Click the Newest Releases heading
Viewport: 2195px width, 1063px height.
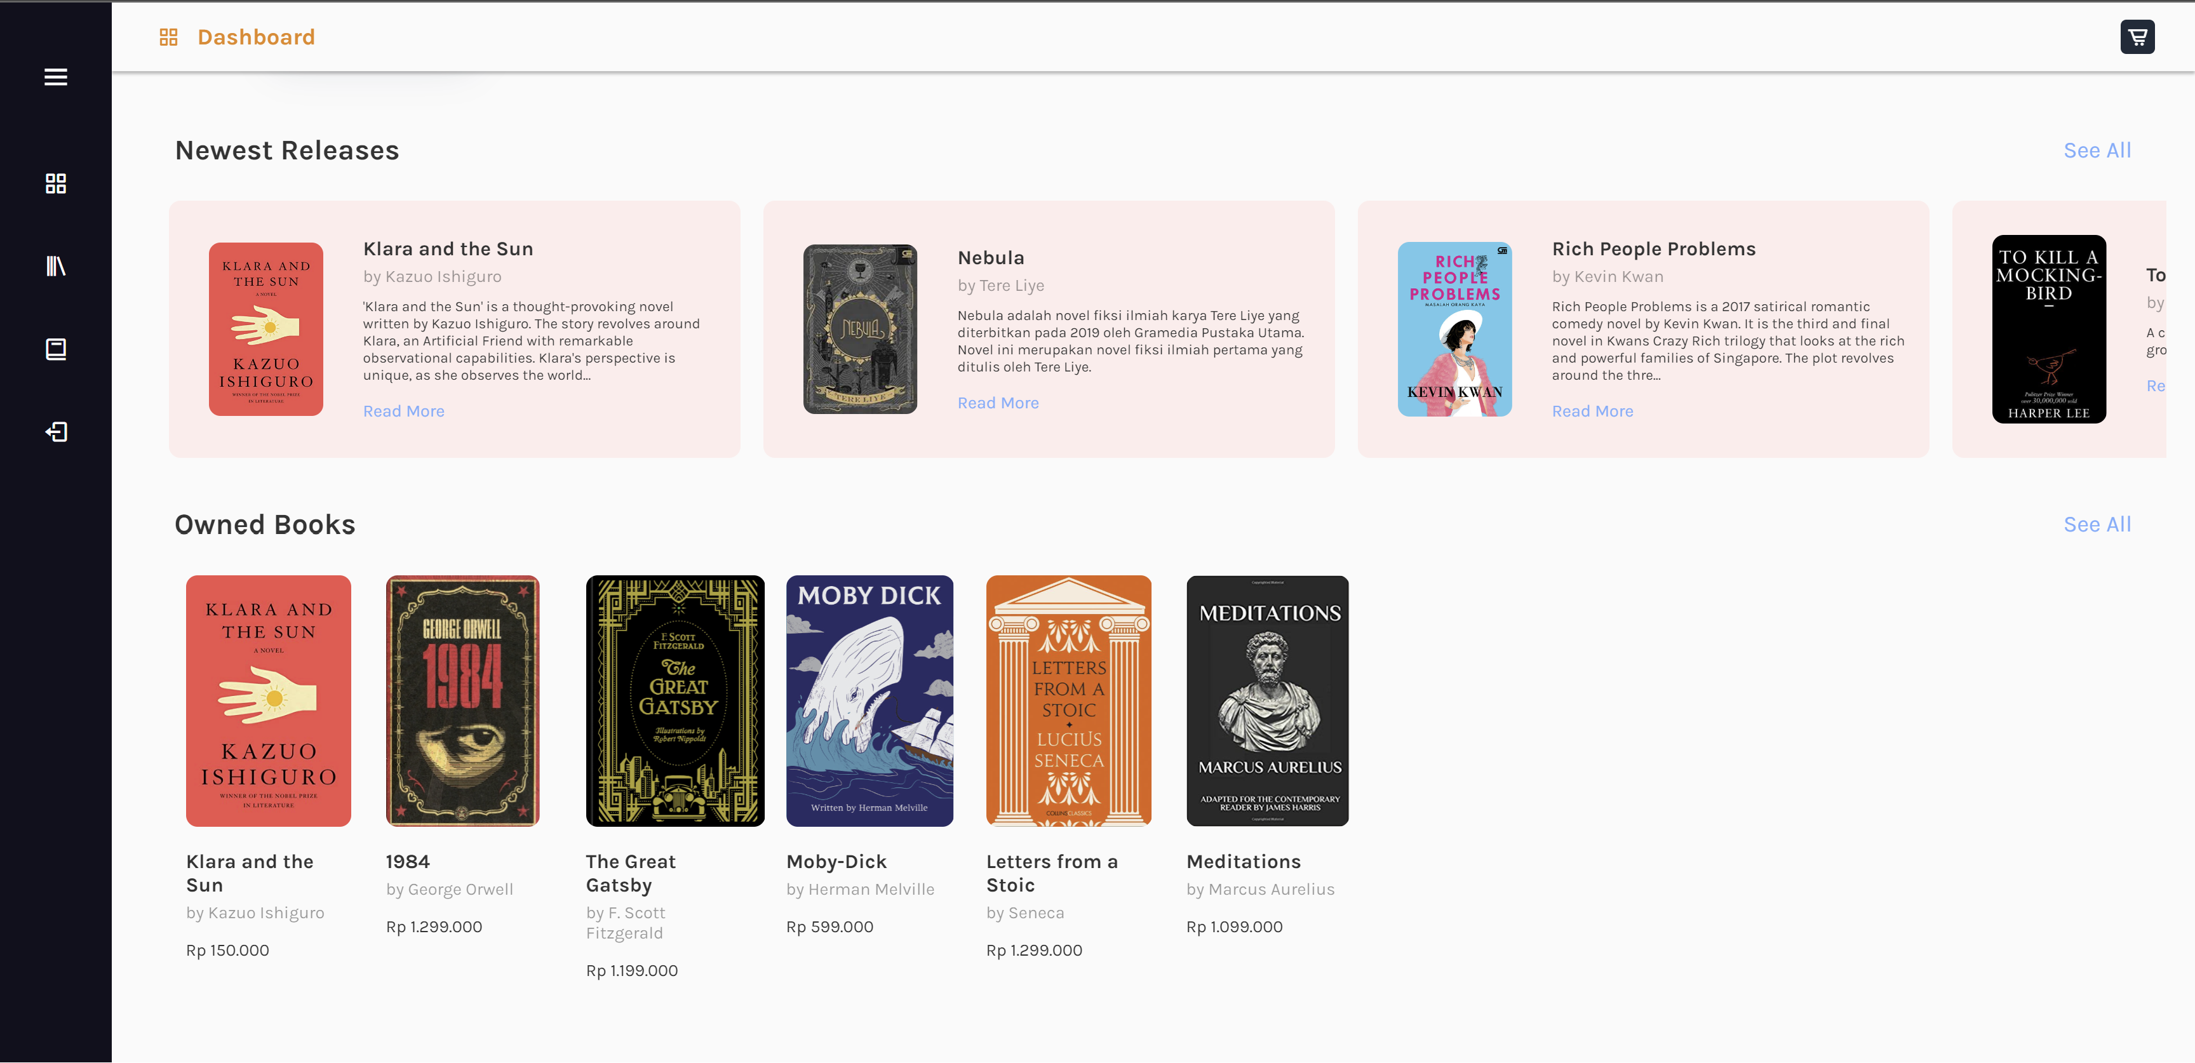click(287, 150)
